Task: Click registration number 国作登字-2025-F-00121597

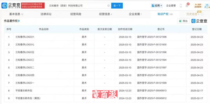Action: pyautogui.click(x=152, y=68)
